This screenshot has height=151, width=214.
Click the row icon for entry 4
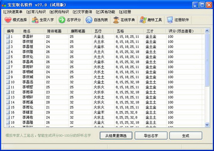(8, 52)
